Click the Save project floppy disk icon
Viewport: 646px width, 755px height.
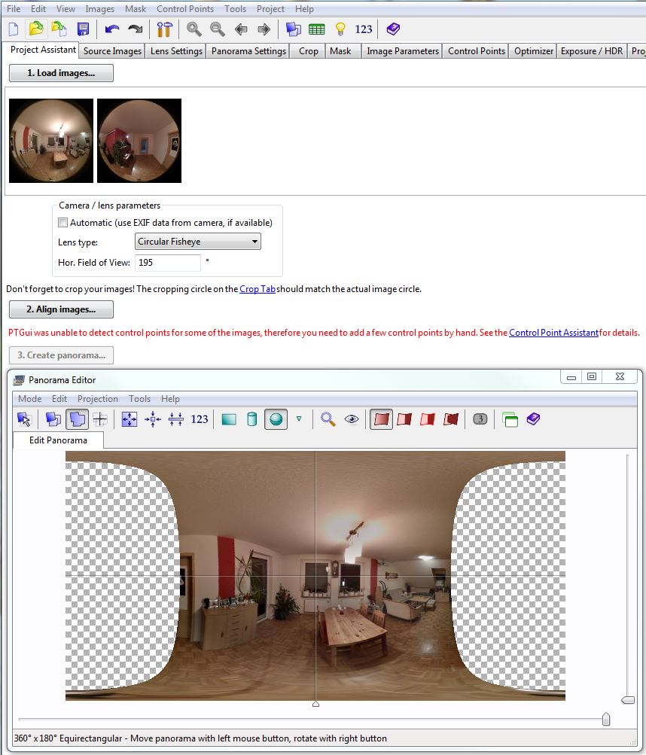pos(83,29)
